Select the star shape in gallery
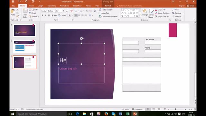This screenshot has width=206, height=116. [137, 16]
